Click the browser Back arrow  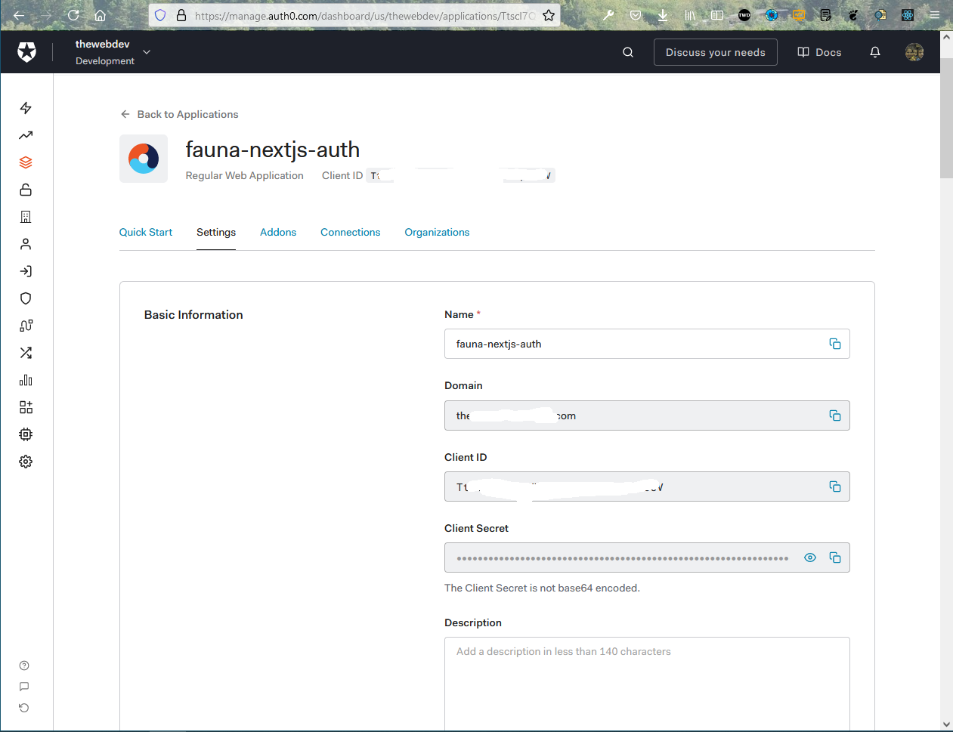tap(19, 15)
